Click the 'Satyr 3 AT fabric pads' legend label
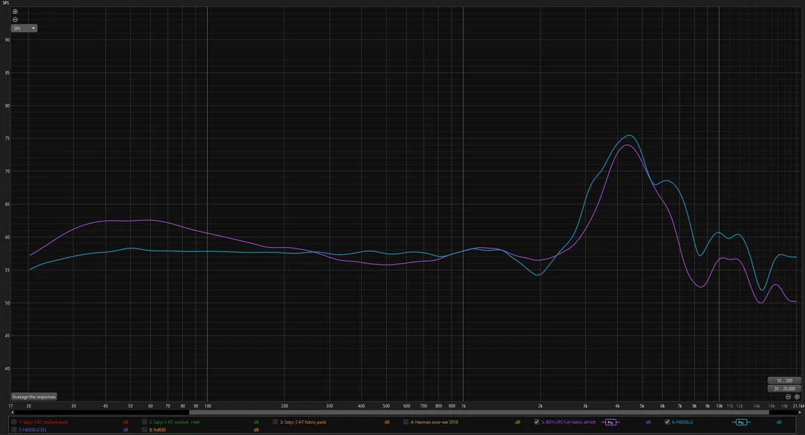The width and height of the screenshot is (805, 435). (x=303, y=422)
